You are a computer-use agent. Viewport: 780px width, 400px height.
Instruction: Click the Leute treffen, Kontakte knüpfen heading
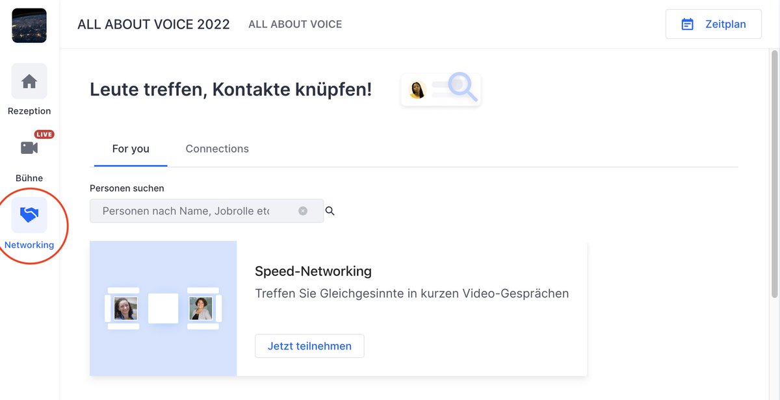coord(231,89)
